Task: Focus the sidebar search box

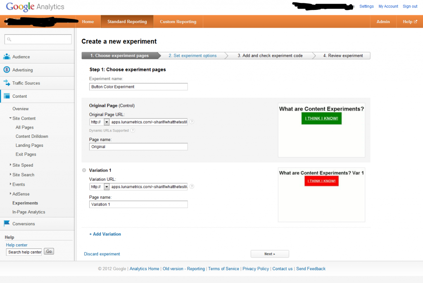Action: pyautogui.click(x=38, y=39)
